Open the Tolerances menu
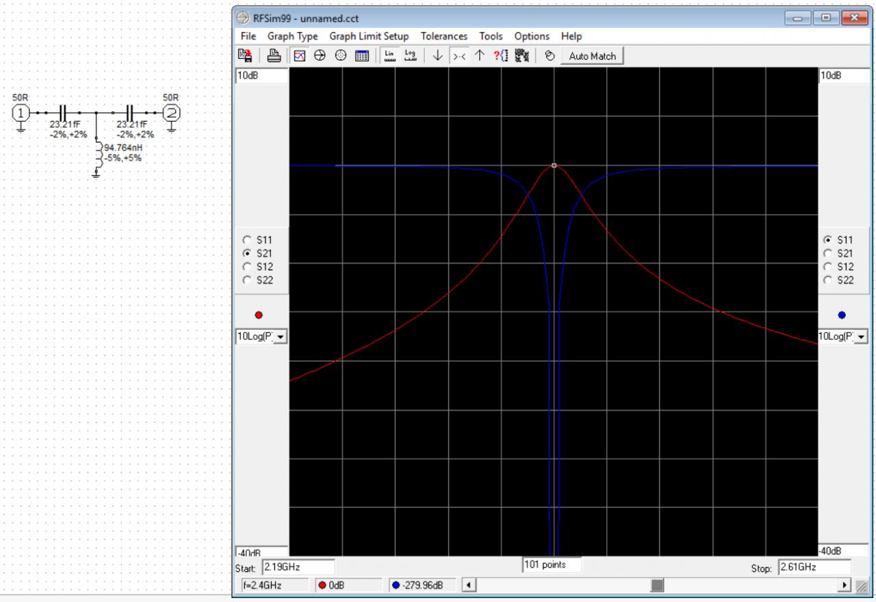The image size is (876, 602). [444, 36]
